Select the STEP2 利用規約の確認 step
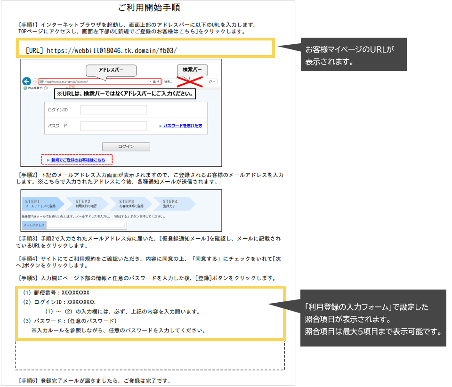 click(x=86, y=203)
